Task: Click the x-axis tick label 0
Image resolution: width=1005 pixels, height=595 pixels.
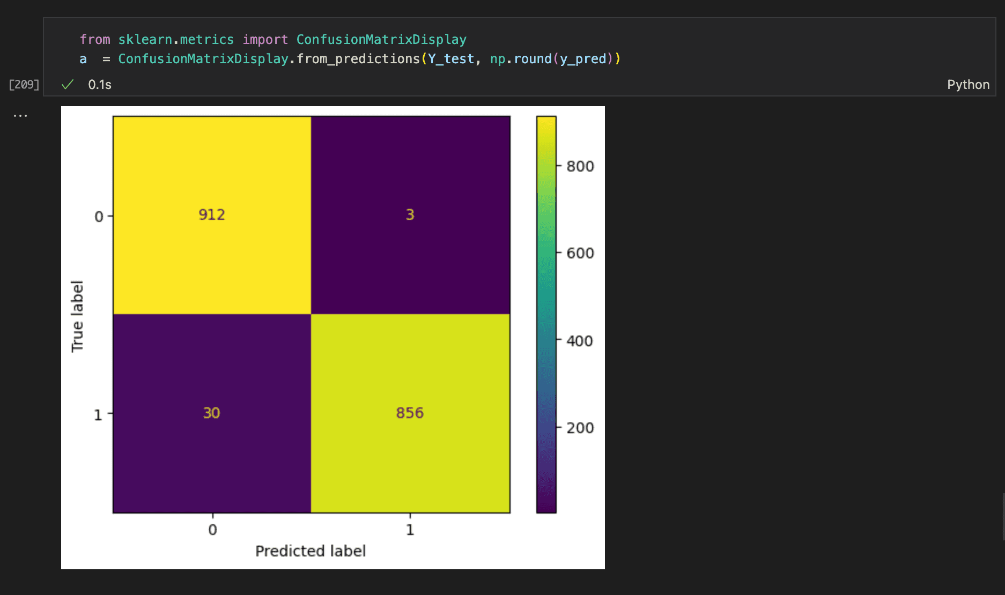Action: coord(213,530)
